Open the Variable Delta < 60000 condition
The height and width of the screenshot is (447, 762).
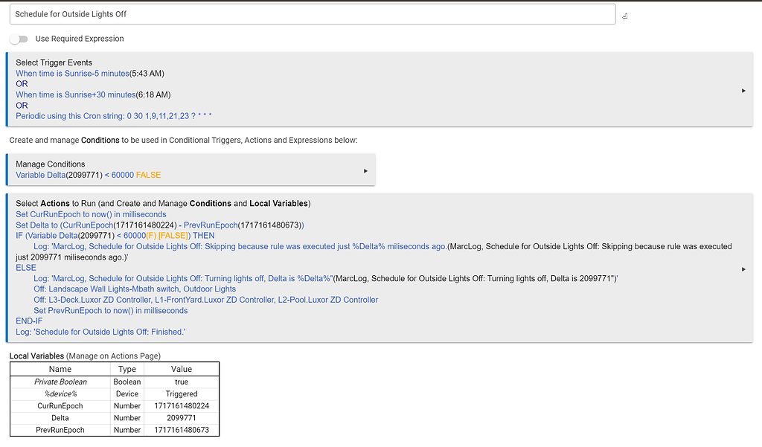pos(88,175)
